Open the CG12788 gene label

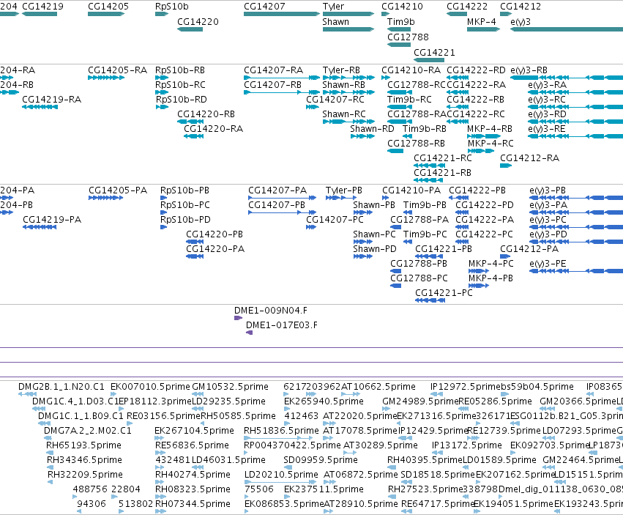[x=408, y=37]
